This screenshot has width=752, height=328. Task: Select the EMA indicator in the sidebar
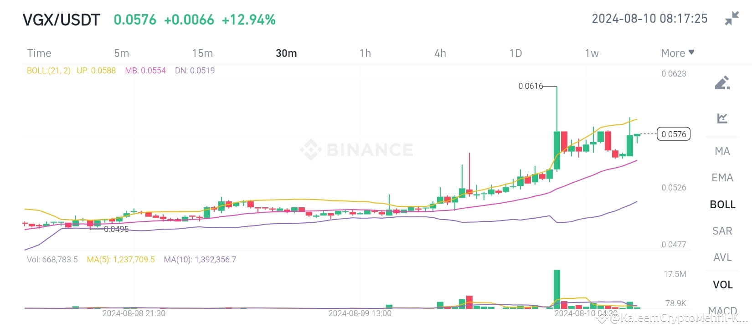point(722,178)
